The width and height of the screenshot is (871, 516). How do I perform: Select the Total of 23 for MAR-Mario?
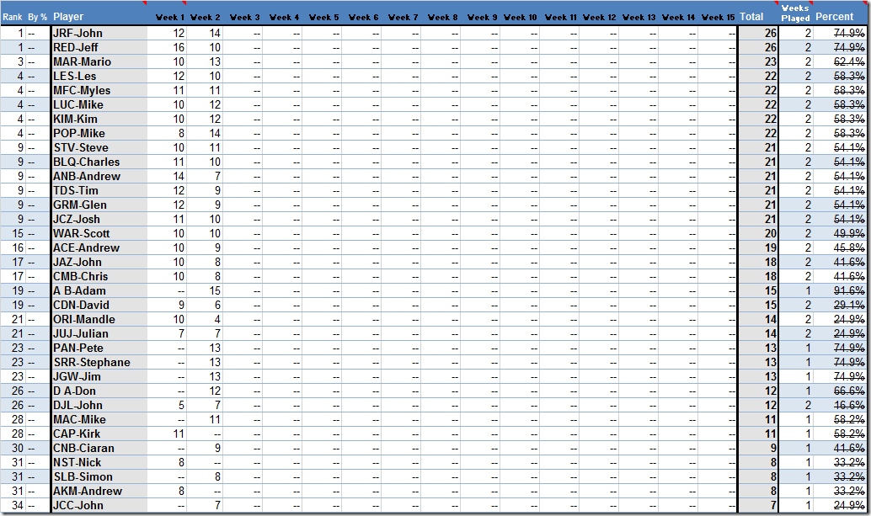770,62
